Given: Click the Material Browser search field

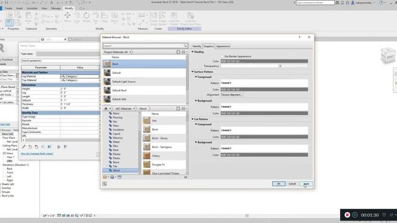Looking at the screenshot, I should click(143, 46).
